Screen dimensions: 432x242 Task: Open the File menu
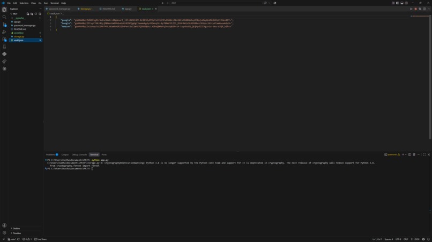click(9, 3)
